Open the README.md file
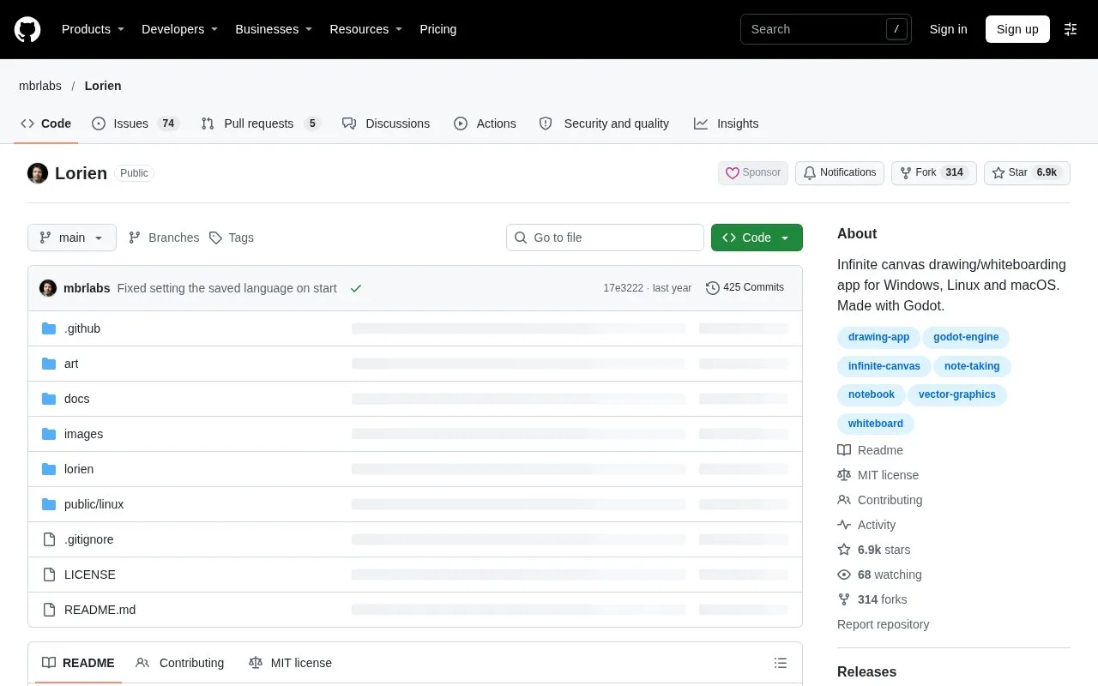Screen dimensions: 1098x686 100,610
